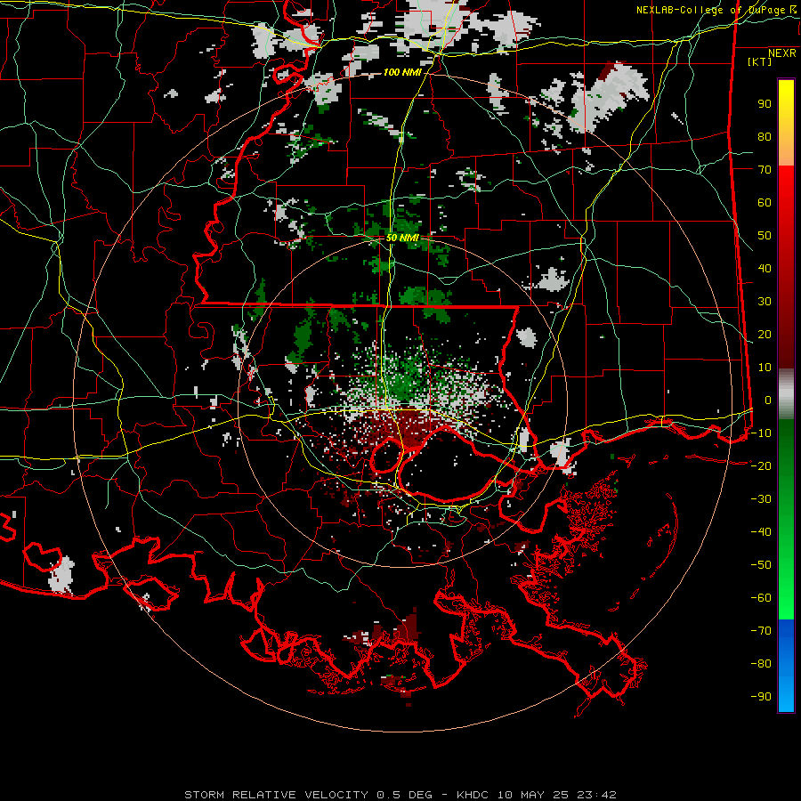801x801 pixels.
Task: Click the 40 value on the velocity scale
Action: tap(765, 269)
